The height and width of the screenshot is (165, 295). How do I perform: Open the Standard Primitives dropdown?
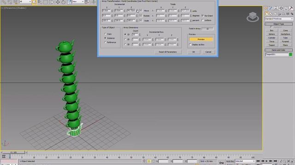[x=279, y=19]
